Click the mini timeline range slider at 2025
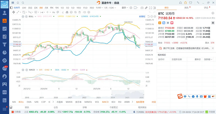 coord(128,94)
